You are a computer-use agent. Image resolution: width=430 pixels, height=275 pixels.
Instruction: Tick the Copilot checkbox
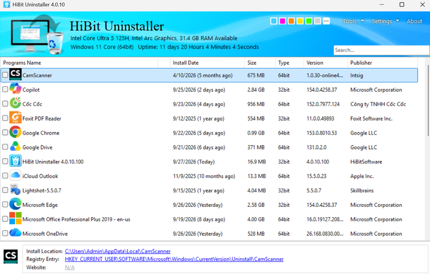(5, 89)
